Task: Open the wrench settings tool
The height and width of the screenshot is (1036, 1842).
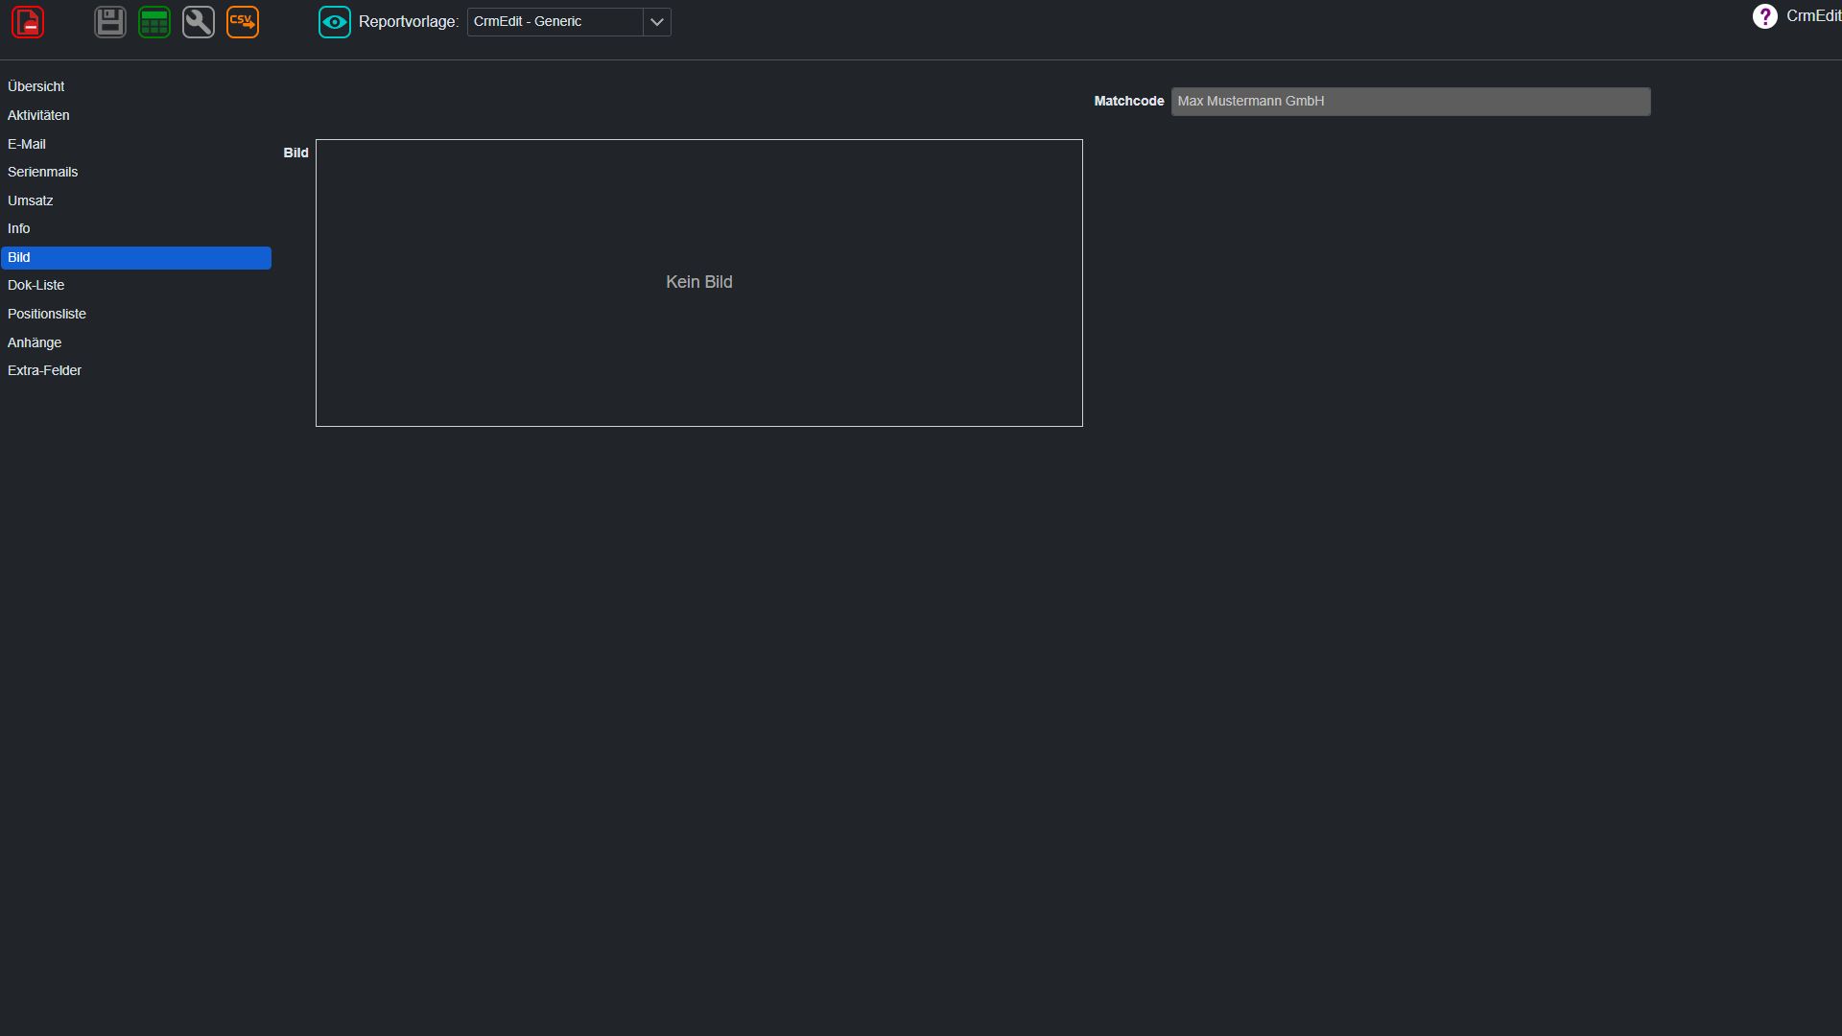Action: click(x=199, y=22)
